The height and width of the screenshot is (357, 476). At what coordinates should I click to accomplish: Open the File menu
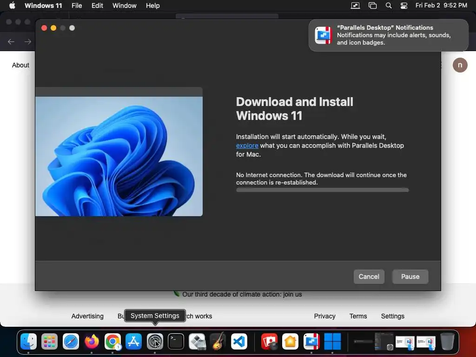coord(77,6)
